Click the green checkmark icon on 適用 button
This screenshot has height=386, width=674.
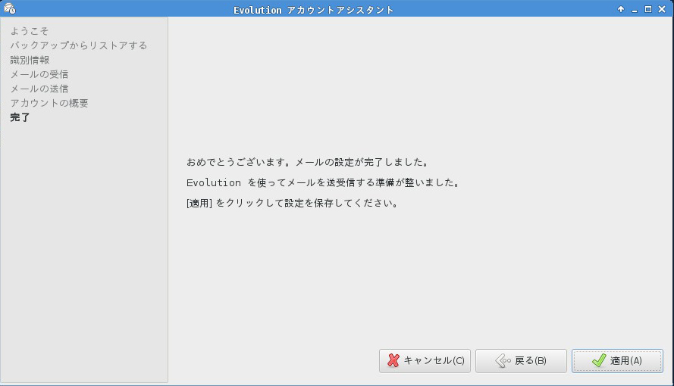pos(598,361)
